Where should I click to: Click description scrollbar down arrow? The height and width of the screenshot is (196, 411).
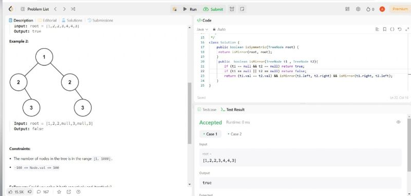point(190,184)
